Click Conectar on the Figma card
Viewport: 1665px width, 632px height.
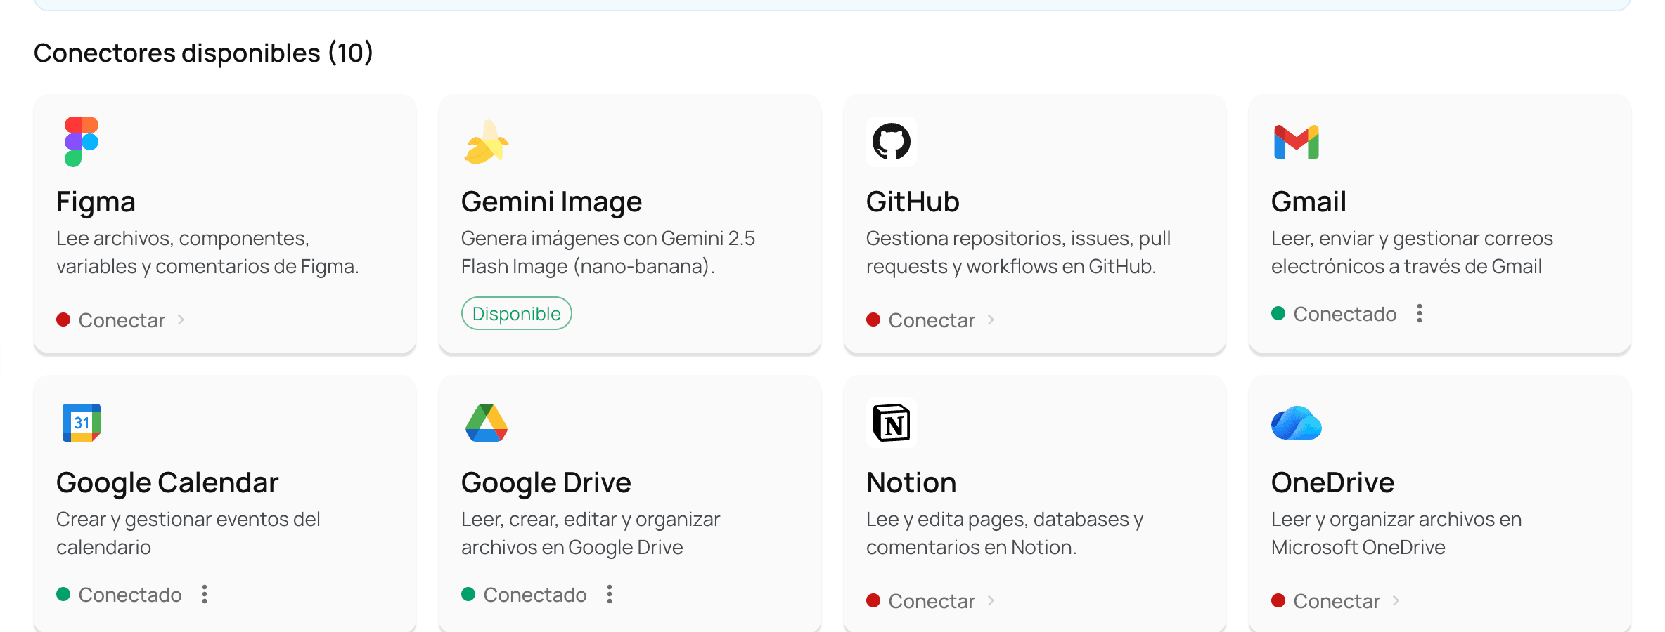point(122,320)
